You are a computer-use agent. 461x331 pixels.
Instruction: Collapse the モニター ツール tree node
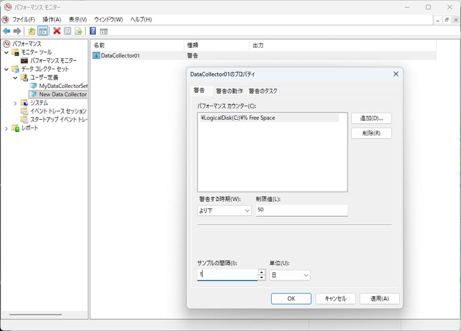[x=7, y=52]
